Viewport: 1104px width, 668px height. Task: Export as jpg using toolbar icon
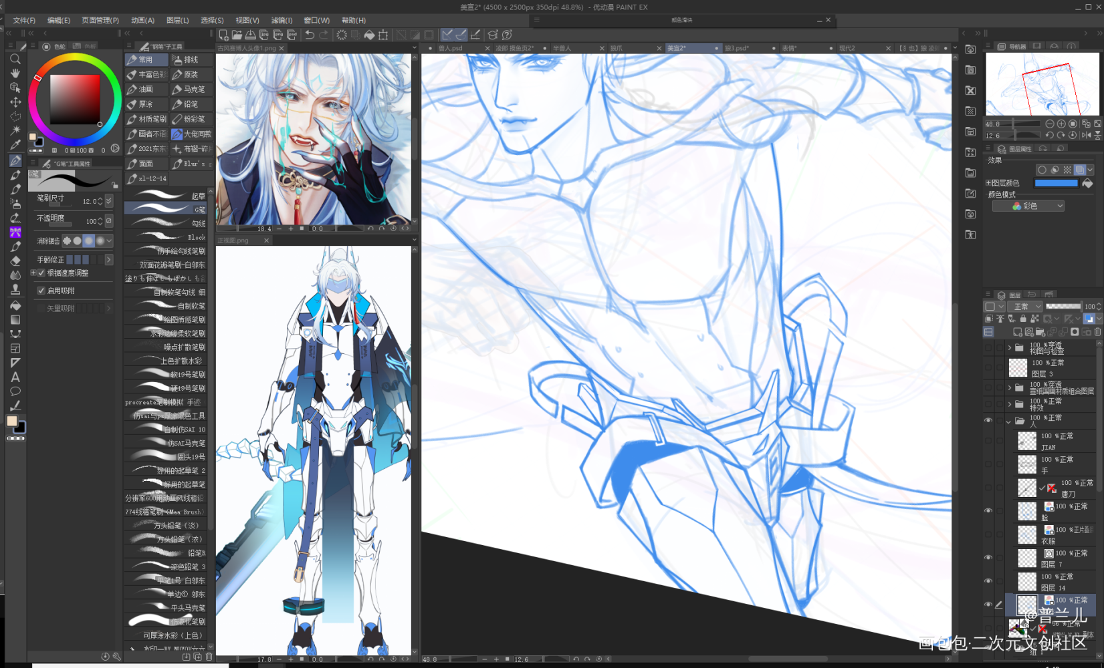264,35
